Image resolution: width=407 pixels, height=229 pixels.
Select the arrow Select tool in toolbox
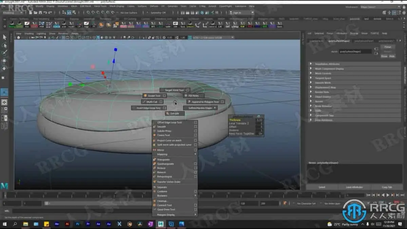pos(4,37)
